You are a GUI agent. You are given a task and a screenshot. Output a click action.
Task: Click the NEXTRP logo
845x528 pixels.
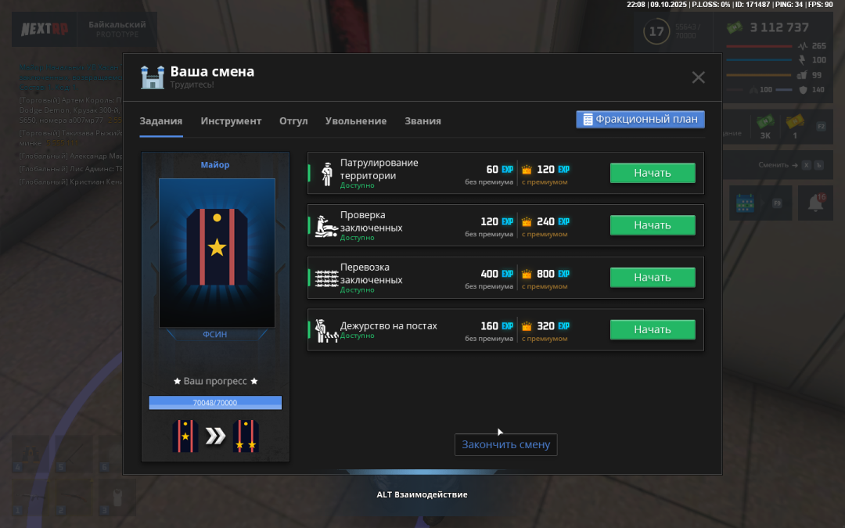click(x=44, y=30)
